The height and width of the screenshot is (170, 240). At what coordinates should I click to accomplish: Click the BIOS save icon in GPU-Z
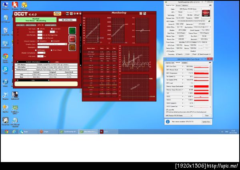tap(209, 21)
